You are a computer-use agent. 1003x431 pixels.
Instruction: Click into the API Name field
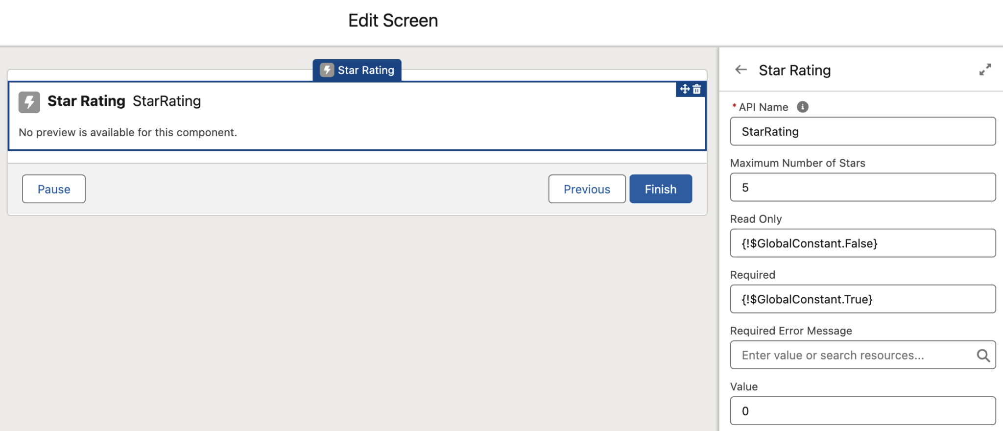tap(862, 131)
